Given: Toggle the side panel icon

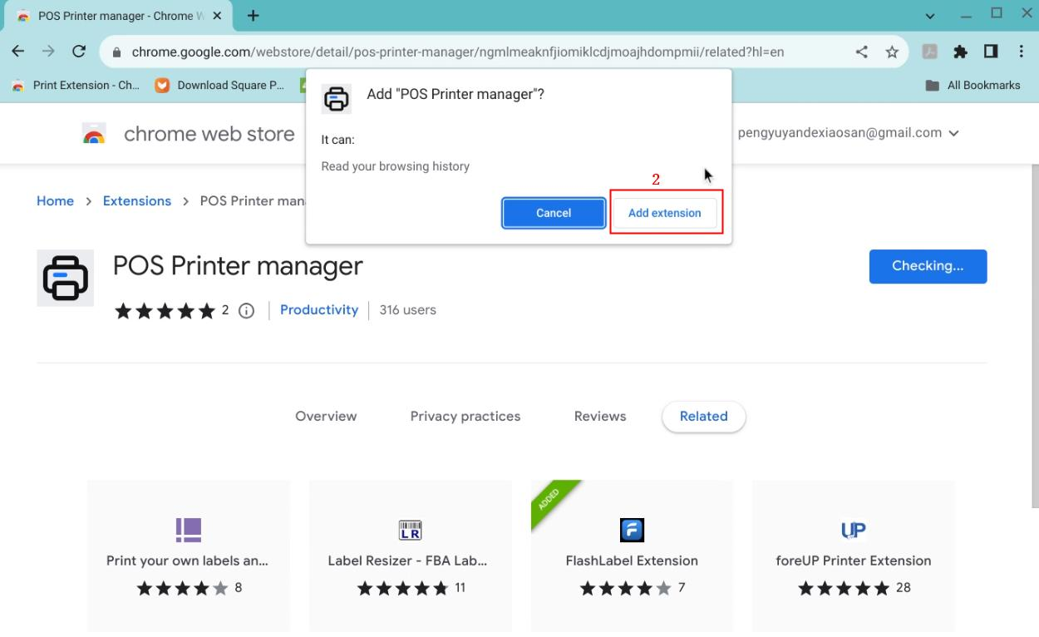Looking at the screenshot, I should (991, 52).
